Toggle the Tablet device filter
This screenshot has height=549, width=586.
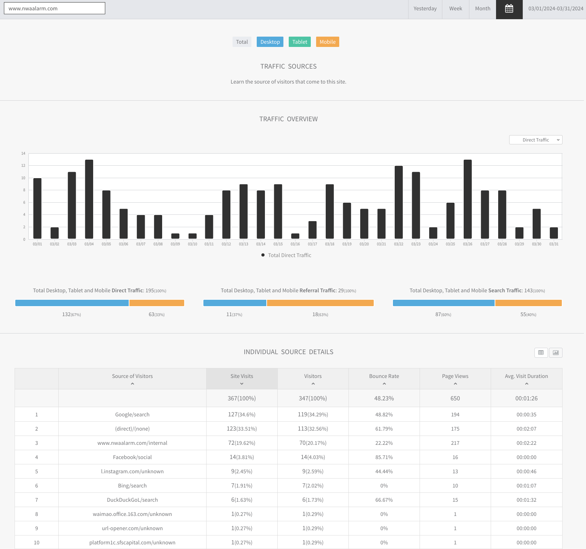[300, 42]
